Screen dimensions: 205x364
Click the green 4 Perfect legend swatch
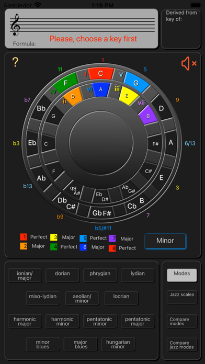[x=54, y=247]
